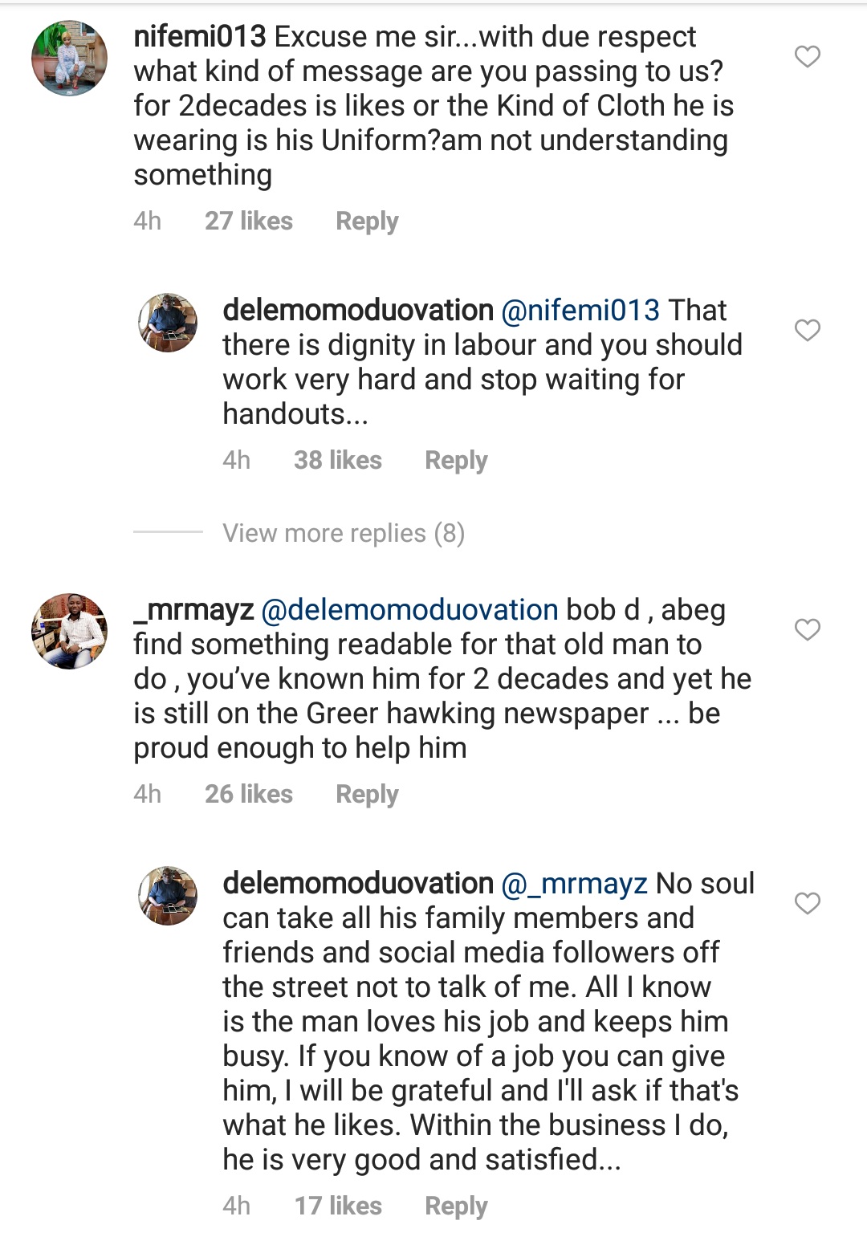Image resolution: width=867 pixels, height=1249 pixels.
Task: View the 26 likes on _mrmayz's comment
Action: click(x=249, y=794)
